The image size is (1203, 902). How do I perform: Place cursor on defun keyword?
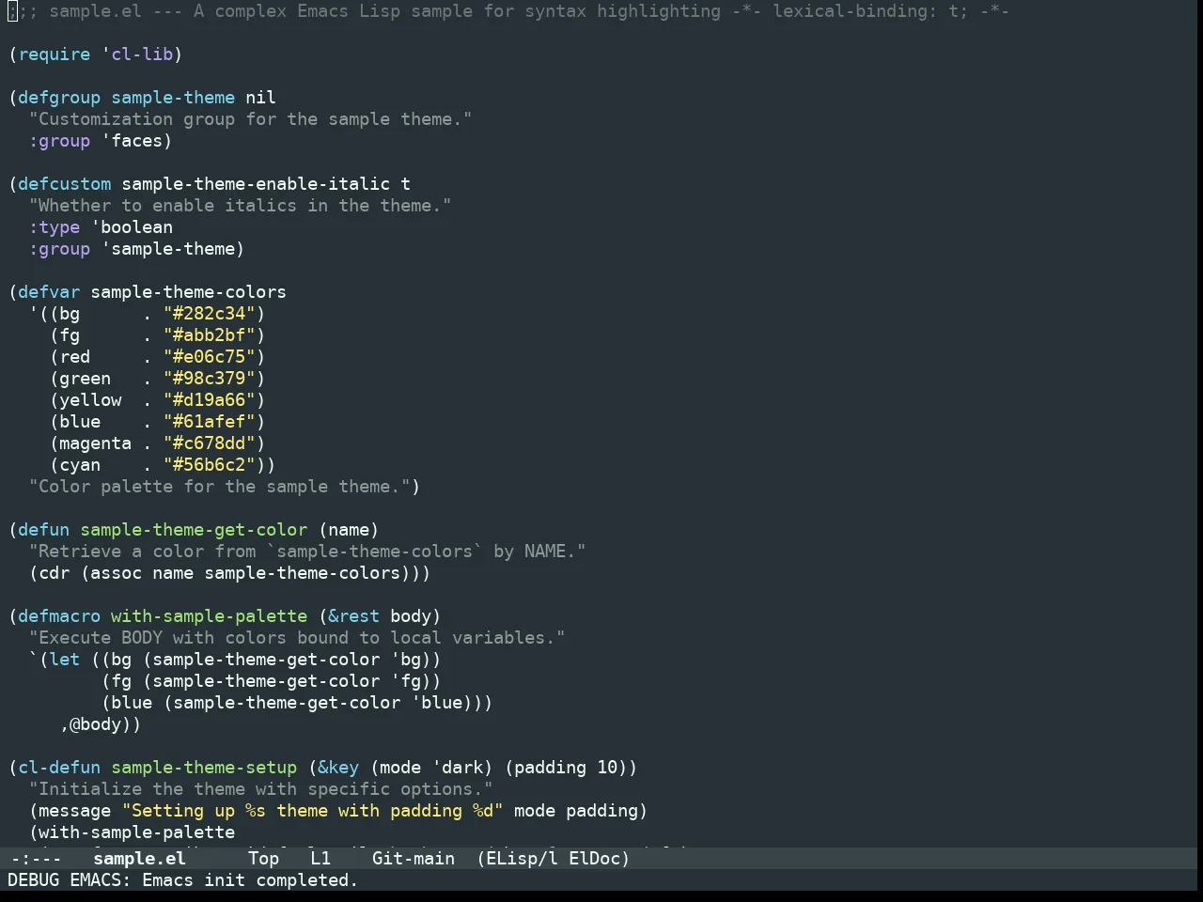pos(44,530)
